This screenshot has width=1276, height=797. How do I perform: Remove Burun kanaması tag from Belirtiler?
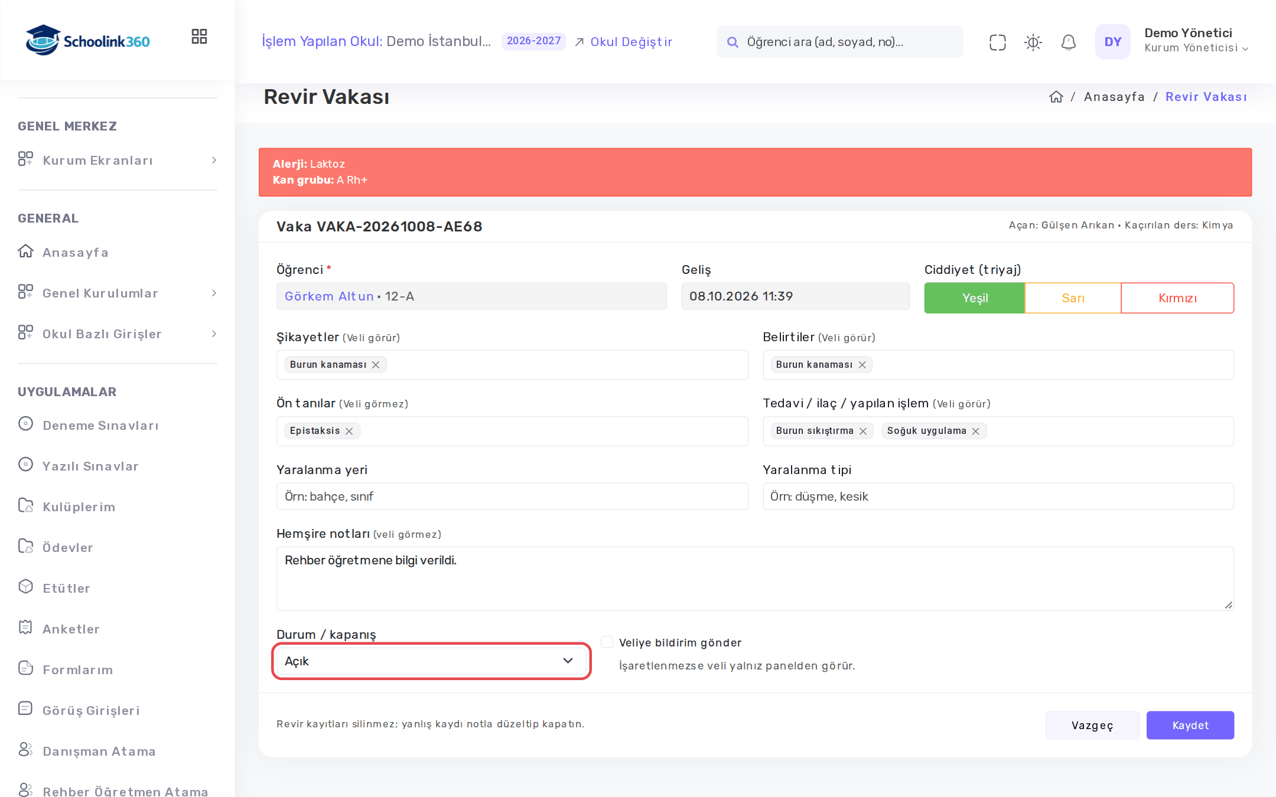pos(862,365)
